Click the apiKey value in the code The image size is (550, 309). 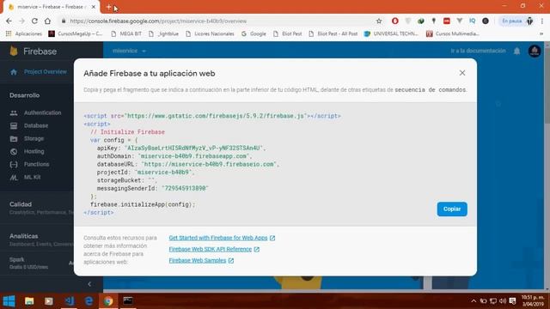193,148
